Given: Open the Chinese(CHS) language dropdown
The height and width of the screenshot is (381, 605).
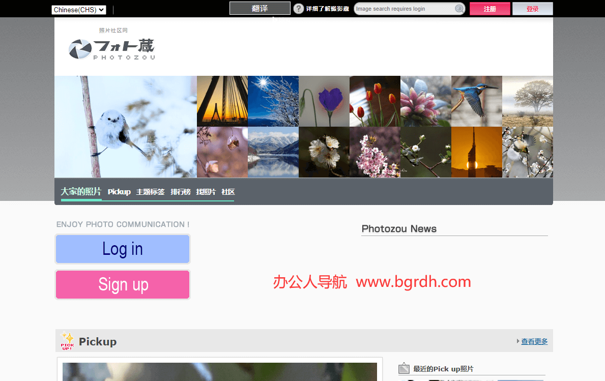Looking at the screenshot, I should [x=78, y=9].
